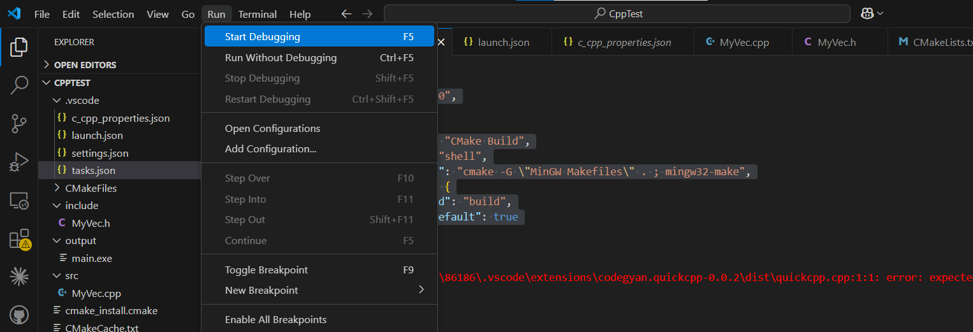Click the "build" value in editor
The width and height of the screenshot is (973, 332).
tap(485, 201)
